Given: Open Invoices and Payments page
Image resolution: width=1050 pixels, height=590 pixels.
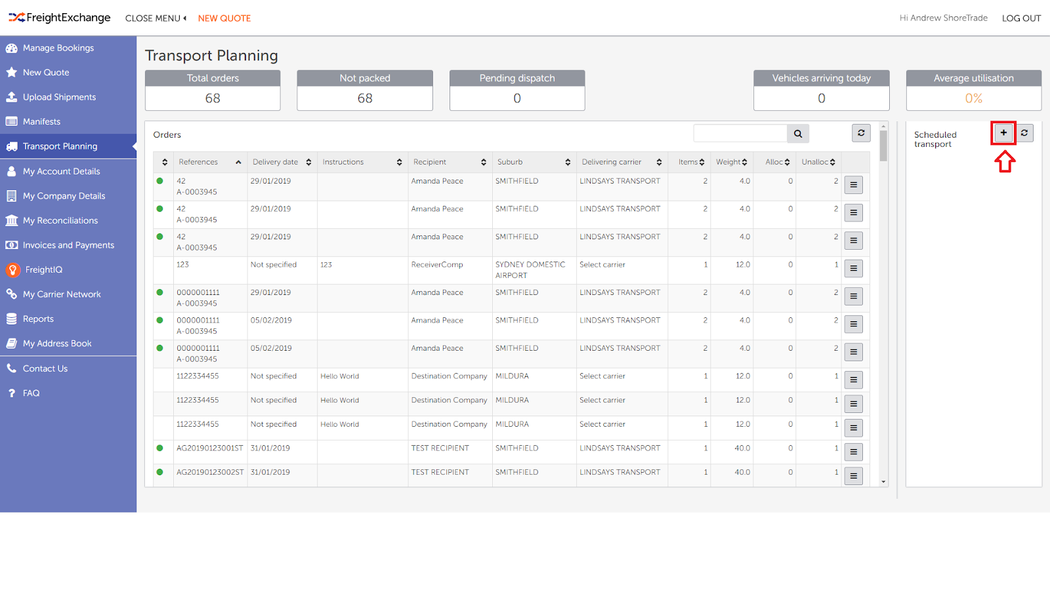Looking at the screenshot, I should [68, 245].
